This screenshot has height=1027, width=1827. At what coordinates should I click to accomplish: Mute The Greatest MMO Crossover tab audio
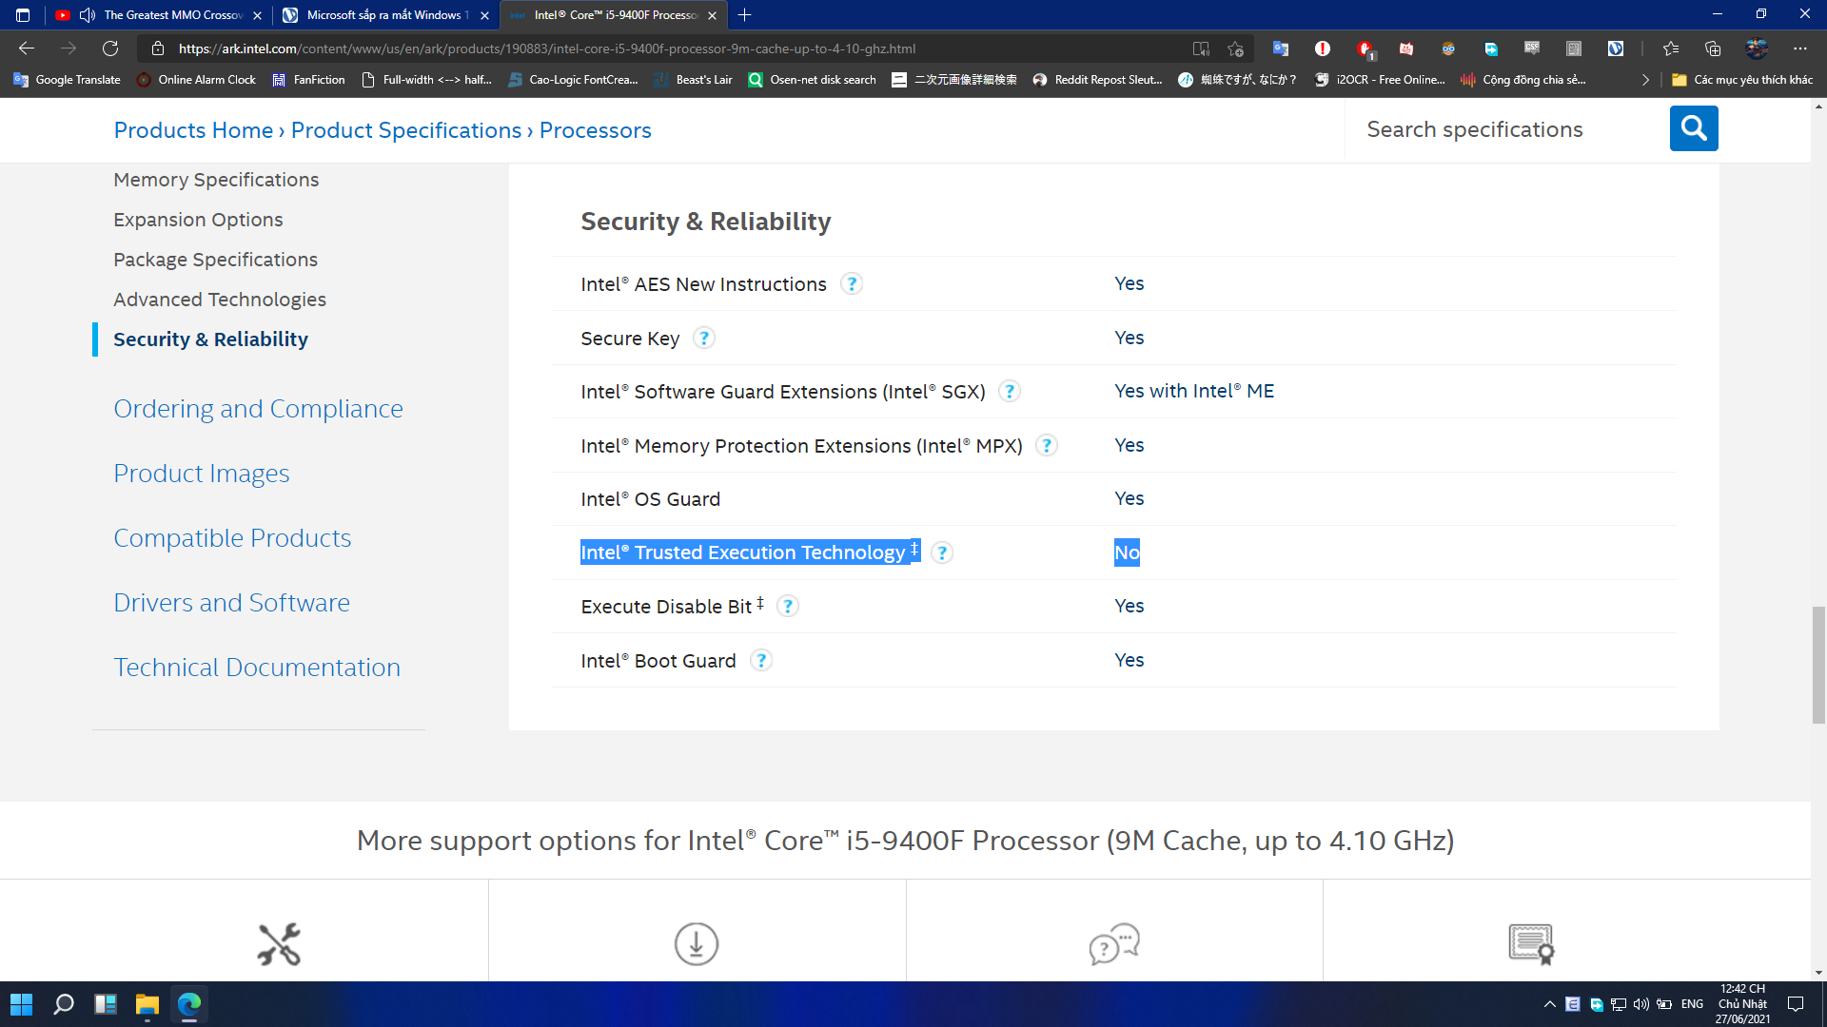click(88, 15)
